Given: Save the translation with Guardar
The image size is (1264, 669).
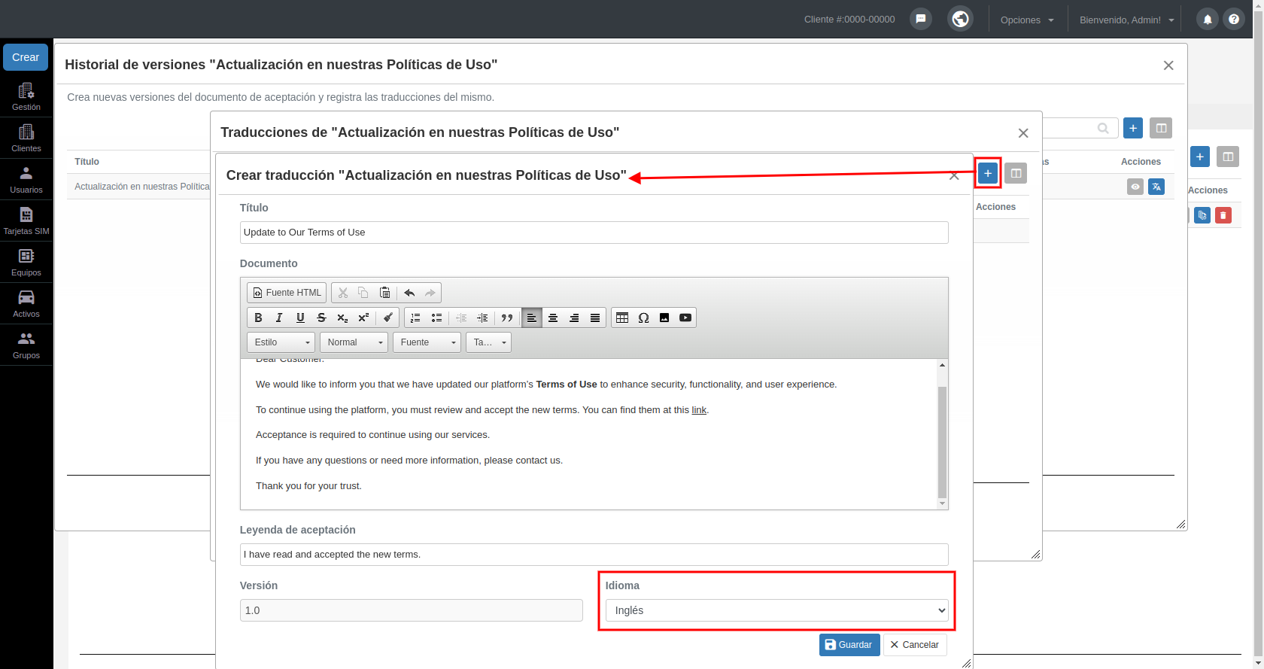Looking at the screenshot, I should point(849,645).
